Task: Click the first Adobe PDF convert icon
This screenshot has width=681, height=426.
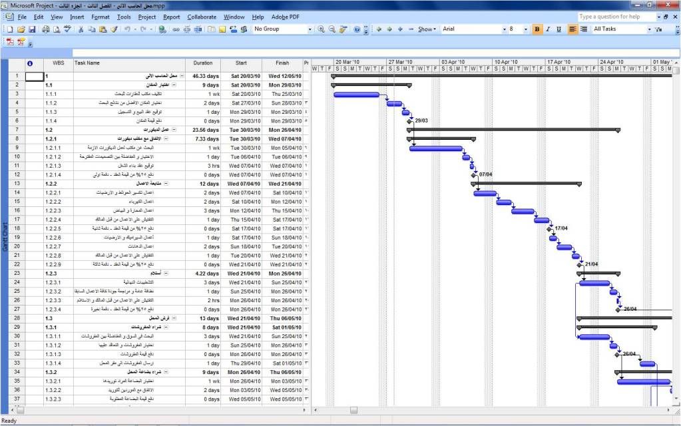Action: (10, 42)
